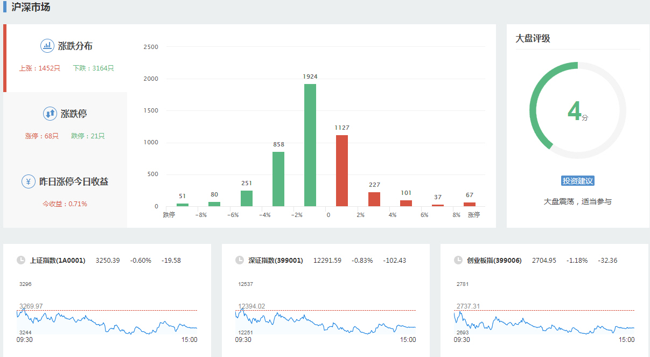Click the up-down arrows icon beside 涨跌停

50,114
